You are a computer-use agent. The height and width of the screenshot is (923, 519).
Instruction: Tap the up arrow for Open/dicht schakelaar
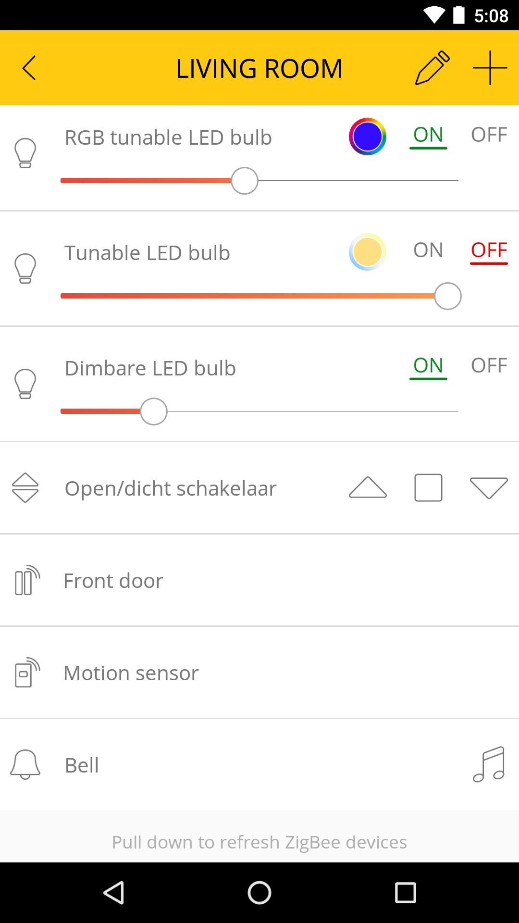[x=368, y=487]
